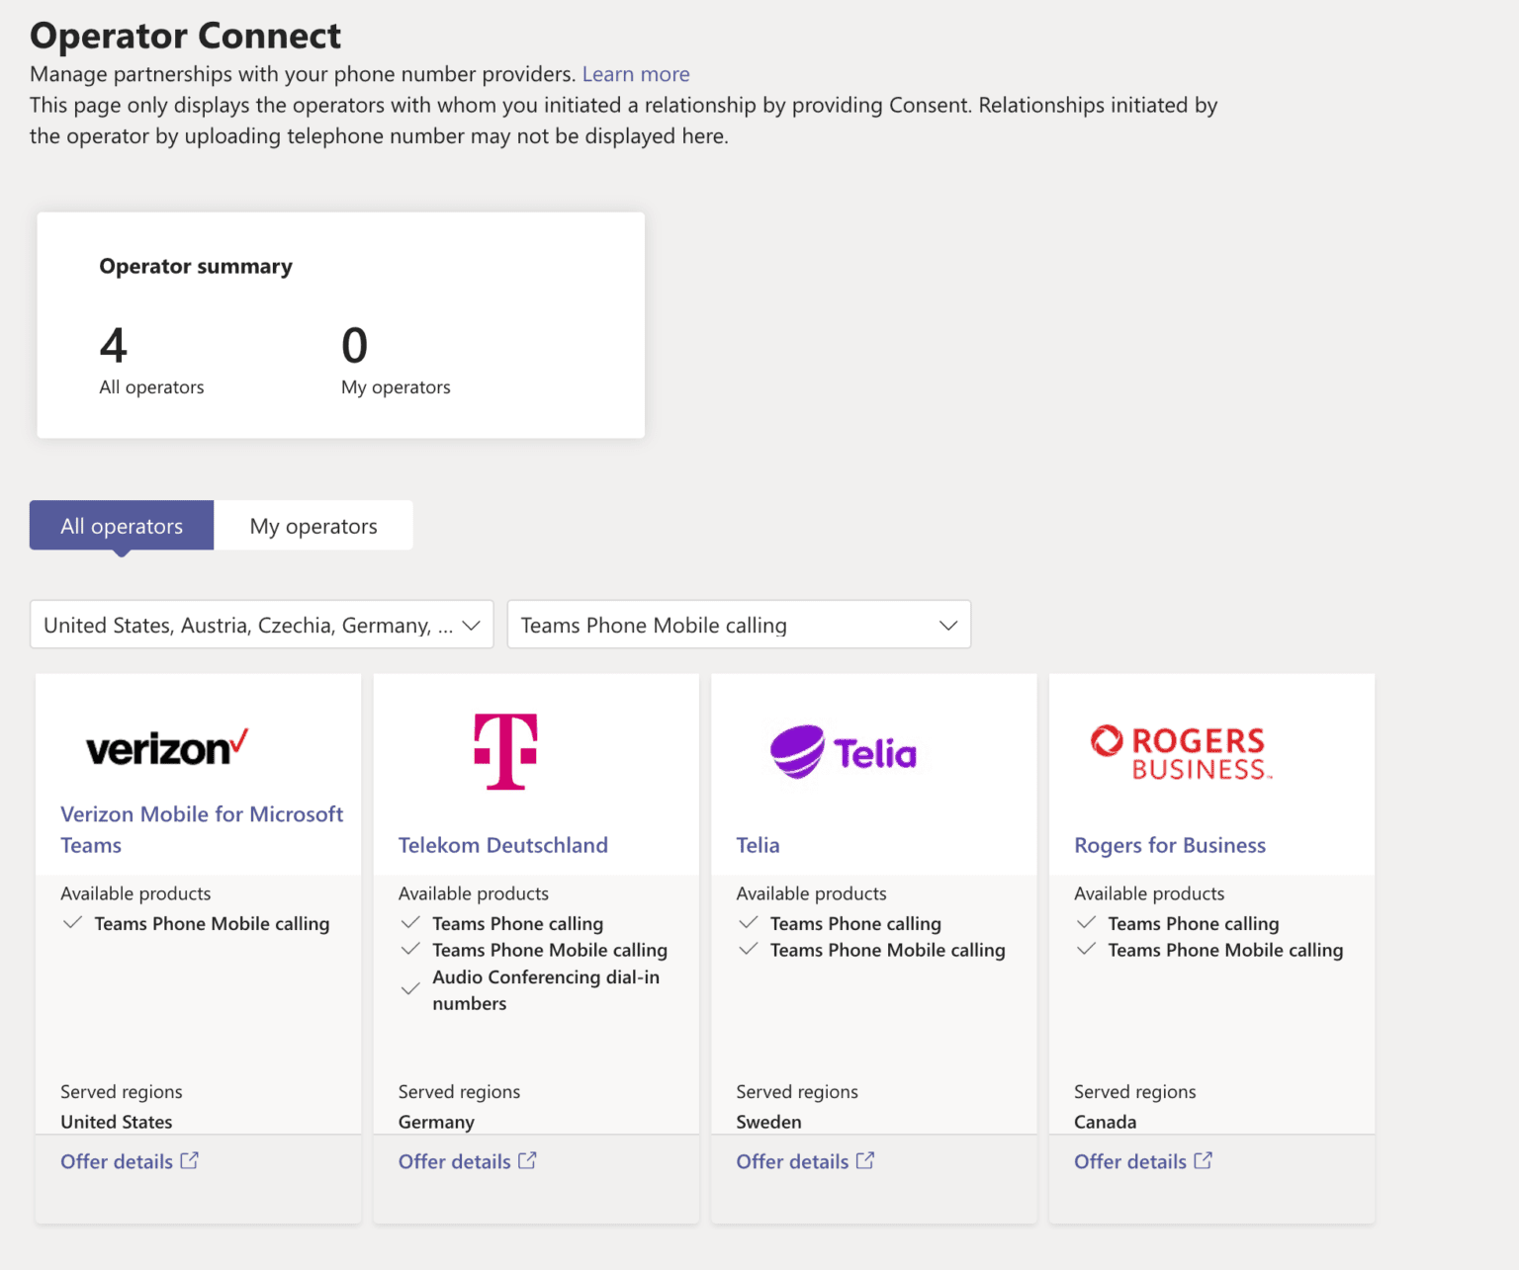This screenshot has width=1519, height=1270.
Task: Click the external link icon beside Telia Offer details
Action: coord(865,1160)
